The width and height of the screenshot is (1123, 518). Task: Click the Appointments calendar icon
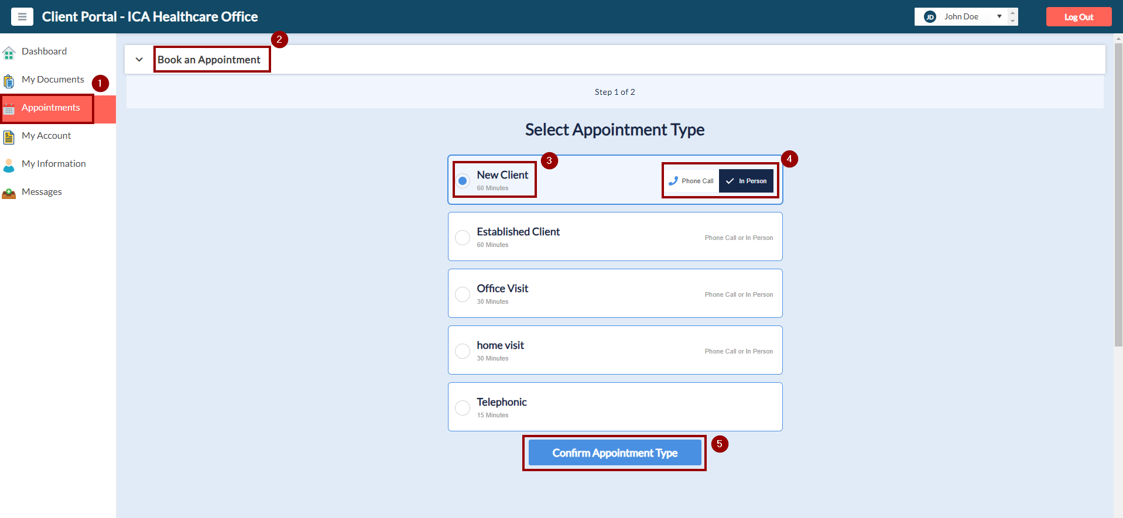pyautogui.click(x=9, y=109)
